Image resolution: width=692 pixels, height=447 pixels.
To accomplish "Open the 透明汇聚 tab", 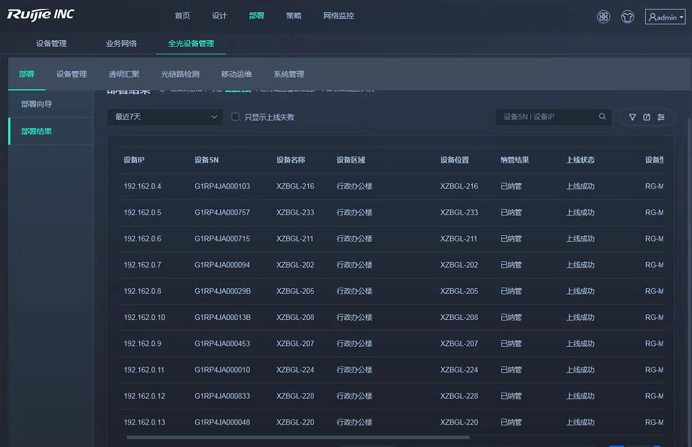I will [124, 74].
